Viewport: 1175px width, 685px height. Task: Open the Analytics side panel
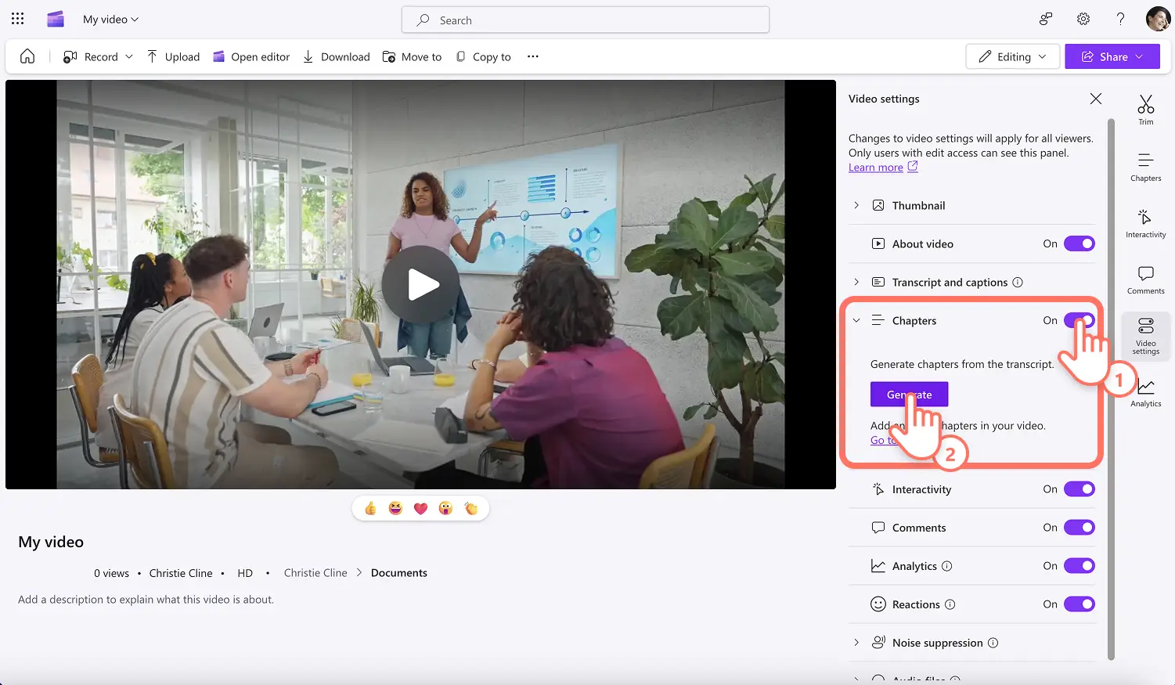(x=1146, y=392)
